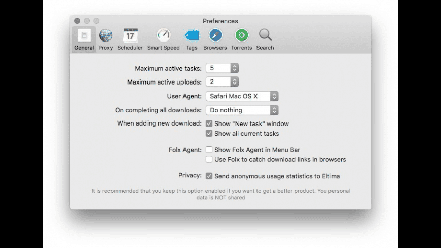Enable Show Folx Agent in Menu Bar
Screen dimensions: 441x248
point(209,150)
